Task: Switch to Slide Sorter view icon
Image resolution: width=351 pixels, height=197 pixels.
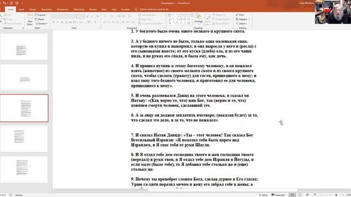Action: click(300, 195)
